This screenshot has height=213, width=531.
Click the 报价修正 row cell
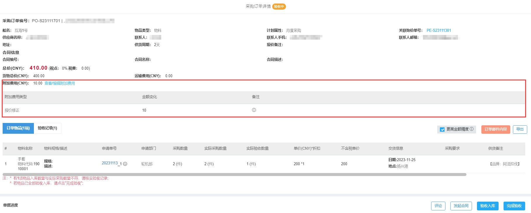(x=12, y=110)
